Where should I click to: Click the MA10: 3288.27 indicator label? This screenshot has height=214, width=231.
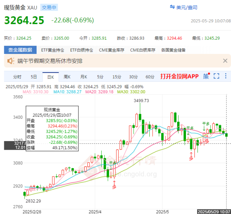67,92
